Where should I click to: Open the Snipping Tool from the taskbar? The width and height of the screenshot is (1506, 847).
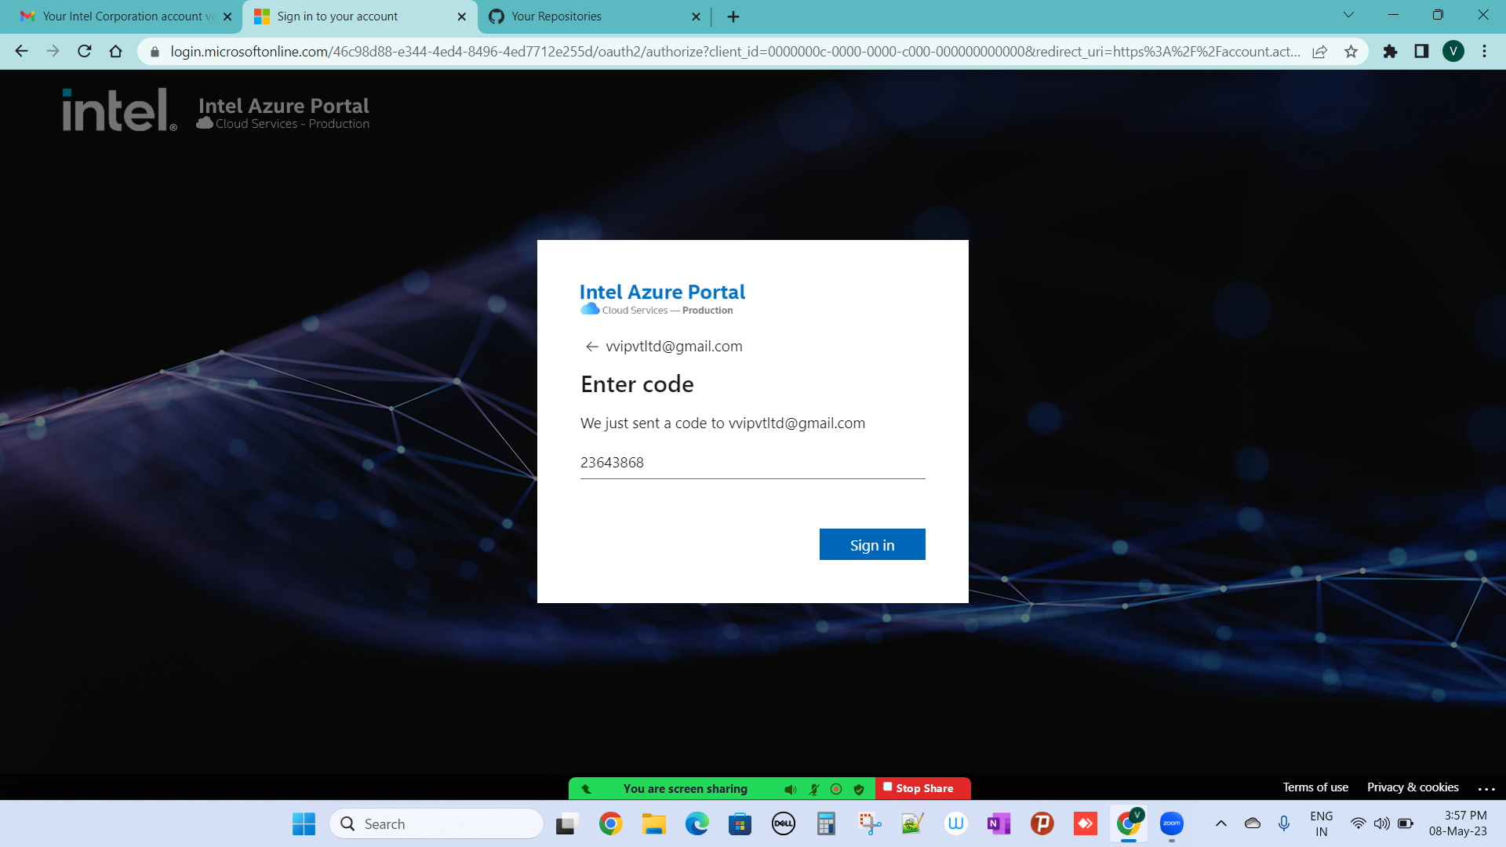(868, 823)
